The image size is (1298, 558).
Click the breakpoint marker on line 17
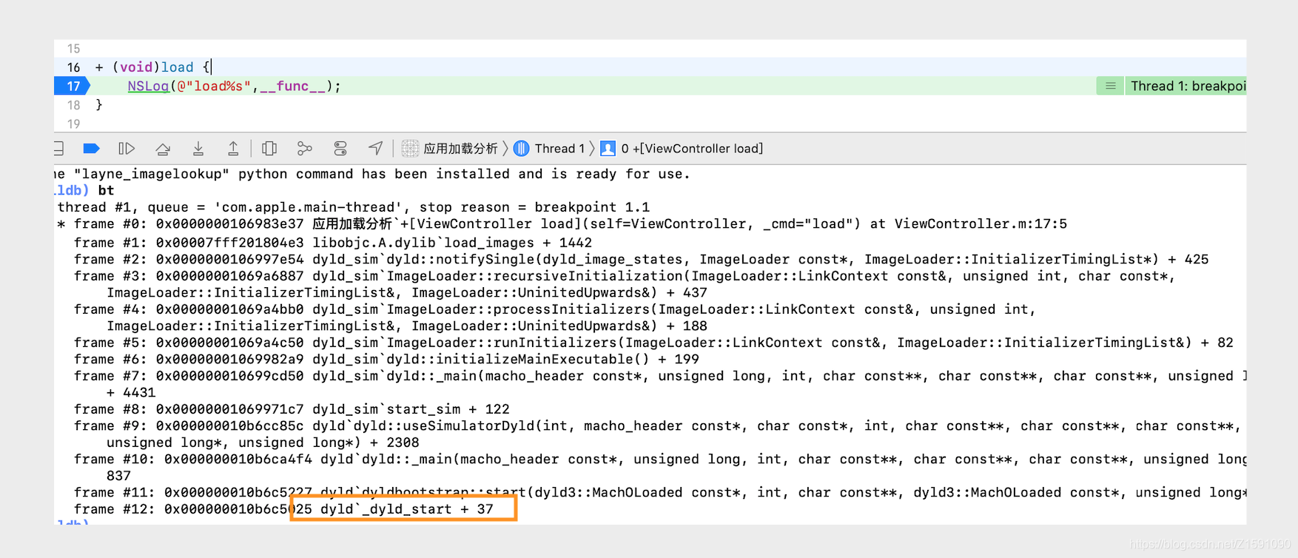(x=72, y=86)
